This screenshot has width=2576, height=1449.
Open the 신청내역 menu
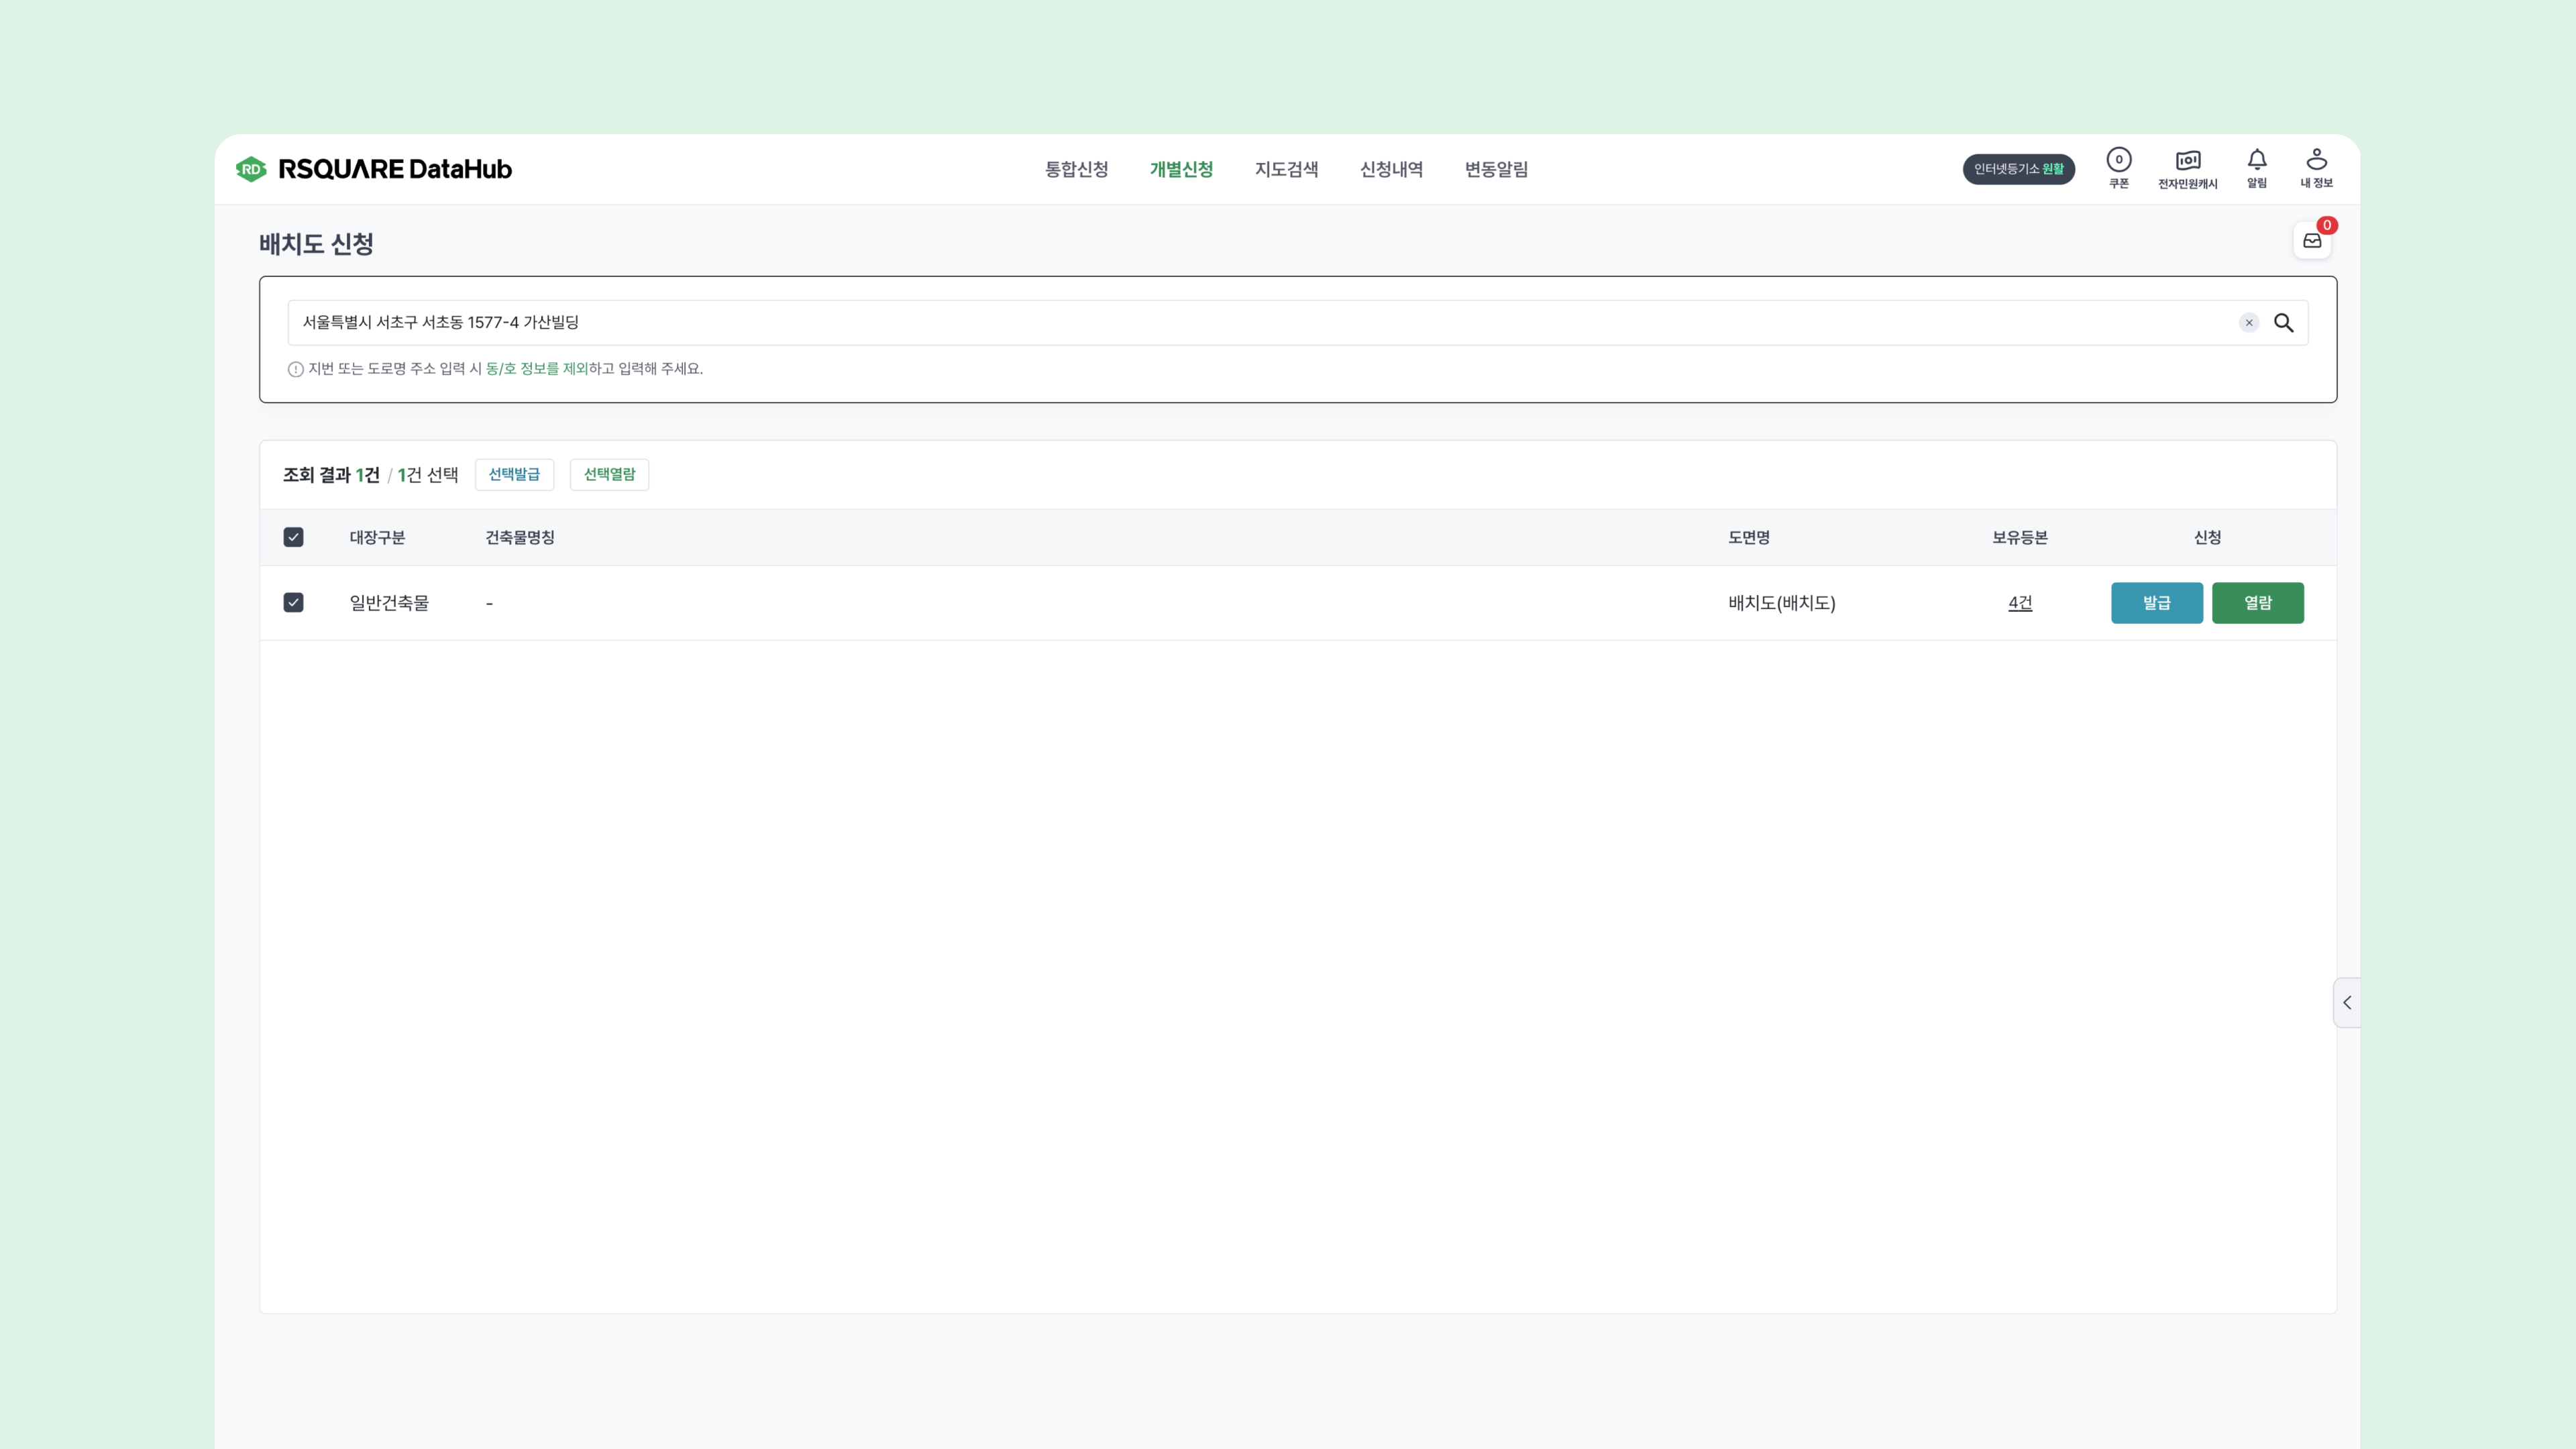click(1391, 169)
